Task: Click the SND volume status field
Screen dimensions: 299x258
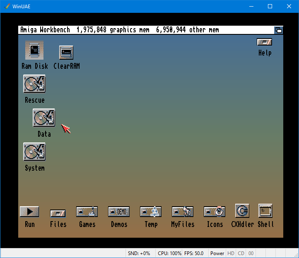Action: pyautogui.click(x=140, y=253)
